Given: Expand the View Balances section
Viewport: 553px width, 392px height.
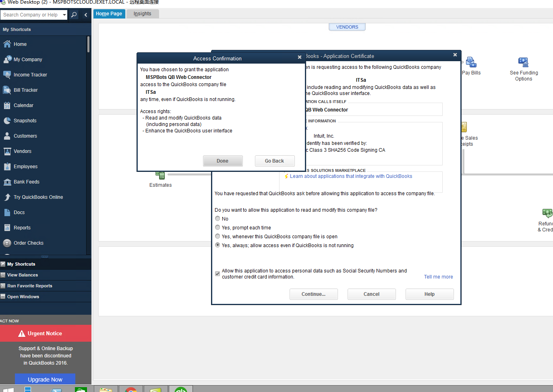Looking at the screenshot, I should coord(23,275).
